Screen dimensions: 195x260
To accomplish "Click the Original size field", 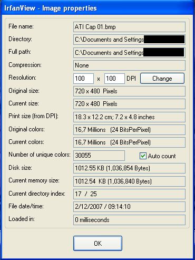I will [x=129, y=91].
